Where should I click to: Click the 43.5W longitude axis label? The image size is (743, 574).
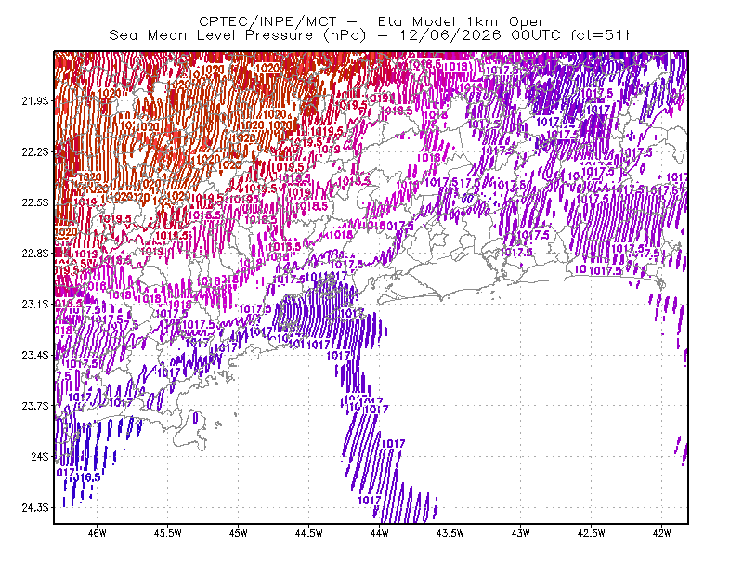(450, 533)
